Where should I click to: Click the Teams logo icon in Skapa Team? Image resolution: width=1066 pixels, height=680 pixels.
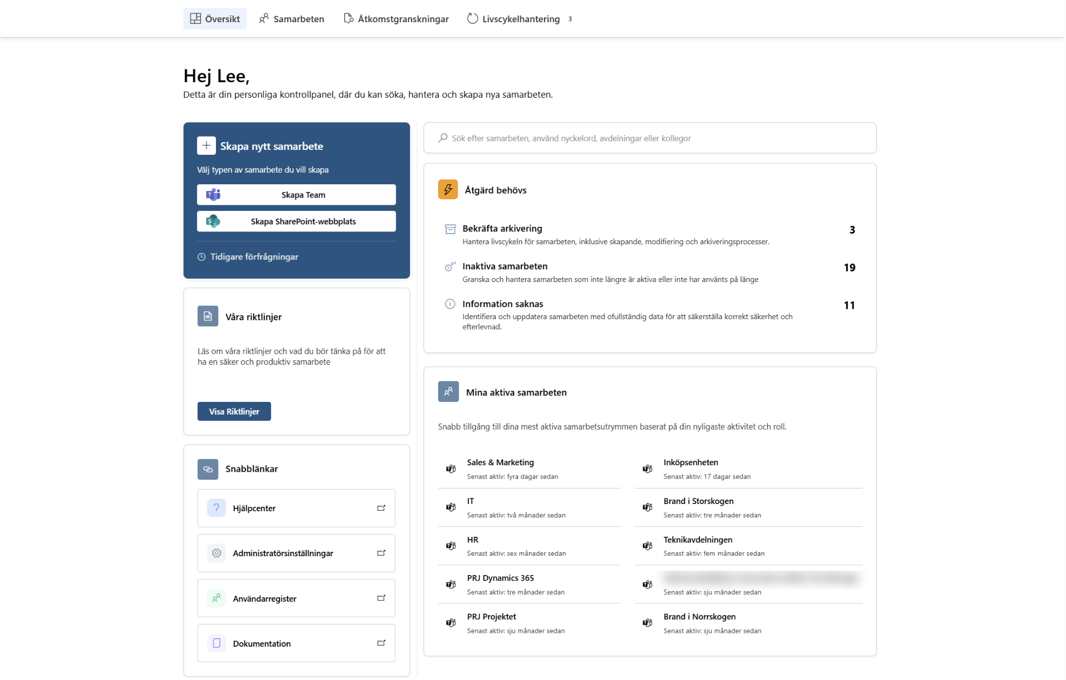coord(213,195)
